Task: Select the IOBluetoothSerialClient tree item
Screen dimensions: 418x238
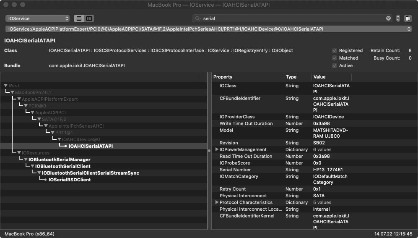Action: (63, 166)
